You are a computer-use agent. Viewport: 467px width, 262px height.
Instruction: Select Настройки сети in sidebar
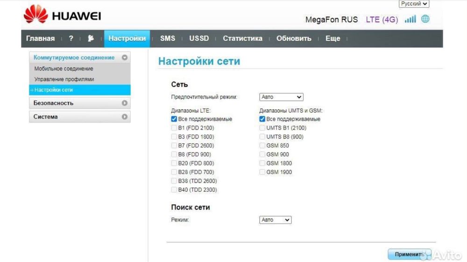[x=80, y=90]
